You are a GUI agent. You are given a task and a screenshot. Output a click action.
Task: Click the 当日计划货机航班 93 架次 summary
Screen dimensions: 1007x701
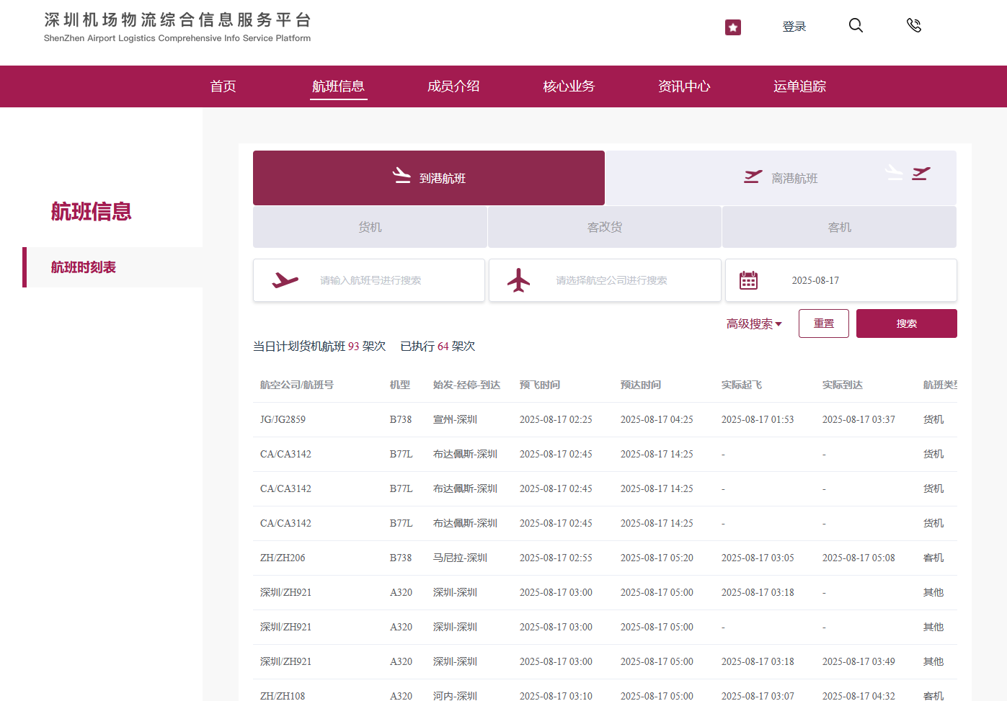click(319, 347)
